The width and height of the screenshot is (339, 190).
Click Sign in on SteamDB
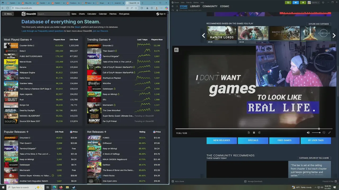coord(161,14)
